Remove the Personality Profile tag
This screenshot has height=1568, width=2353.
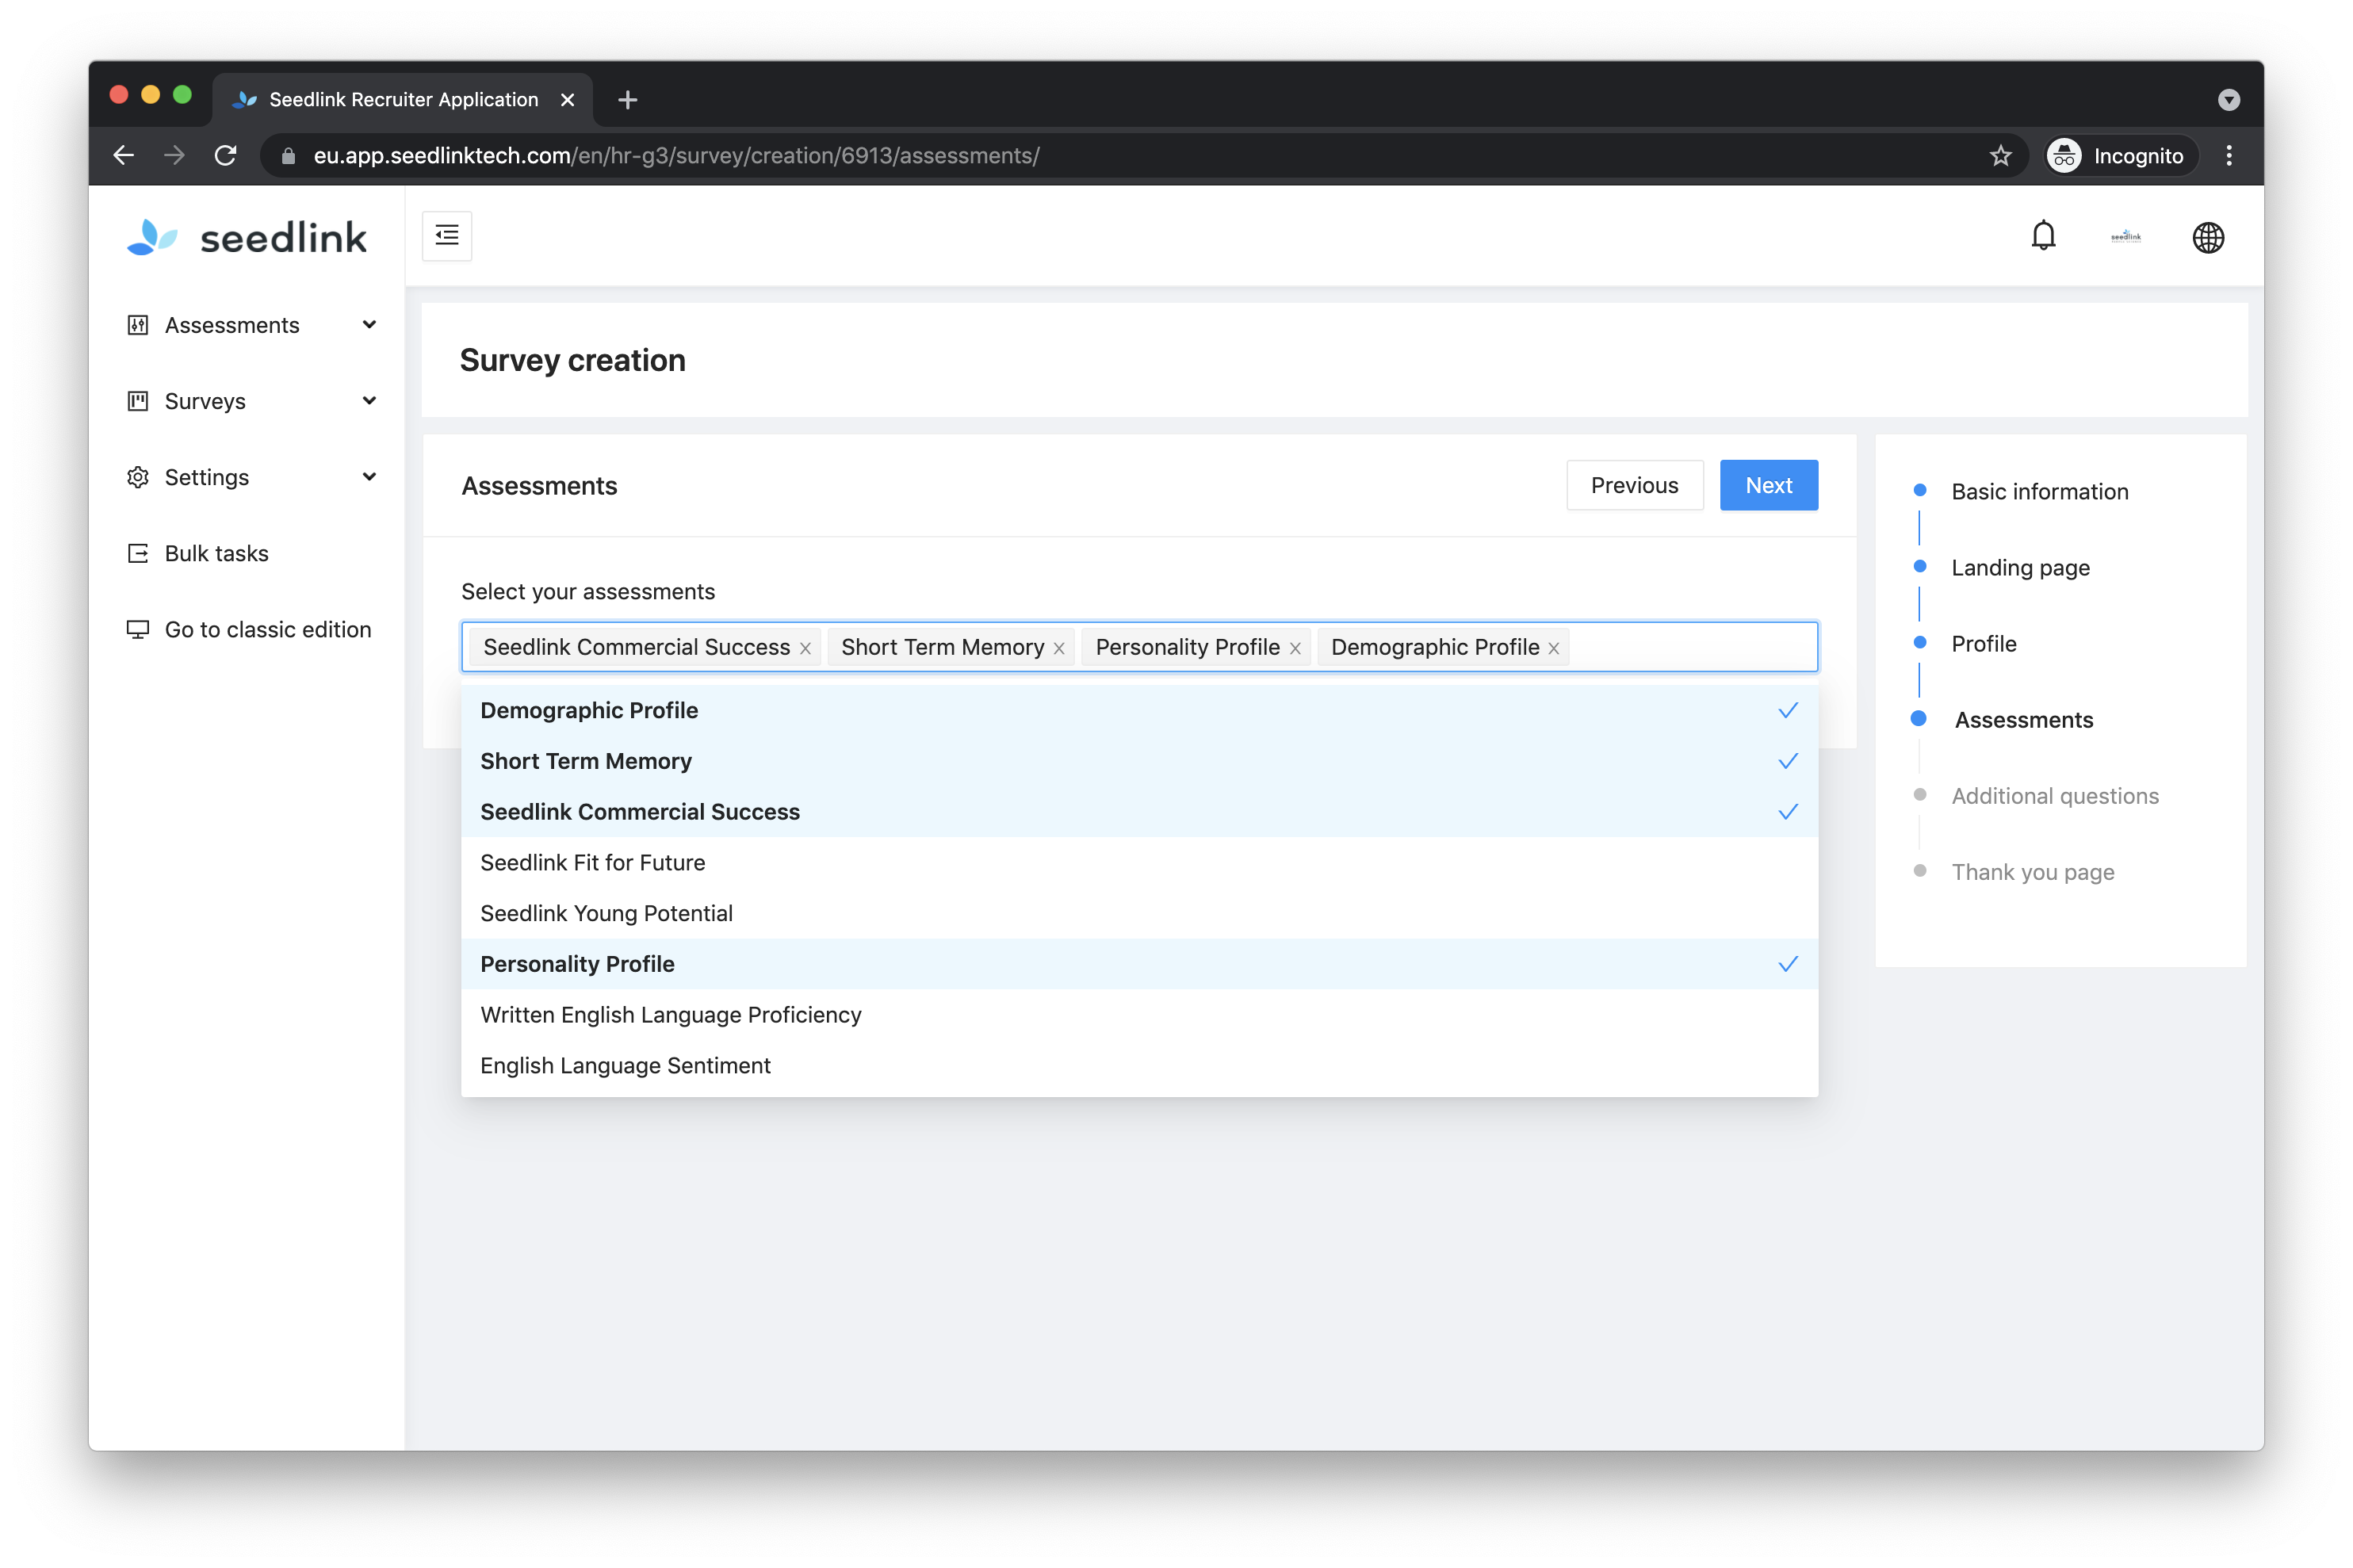pyautogui.click(x=1295, y=648)
